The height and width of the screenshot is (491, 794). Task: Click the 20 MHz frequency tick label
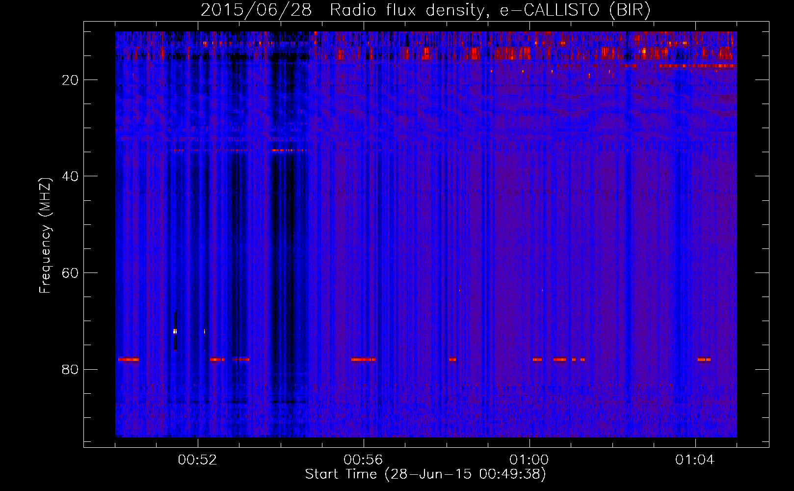(x=70, y=80)
